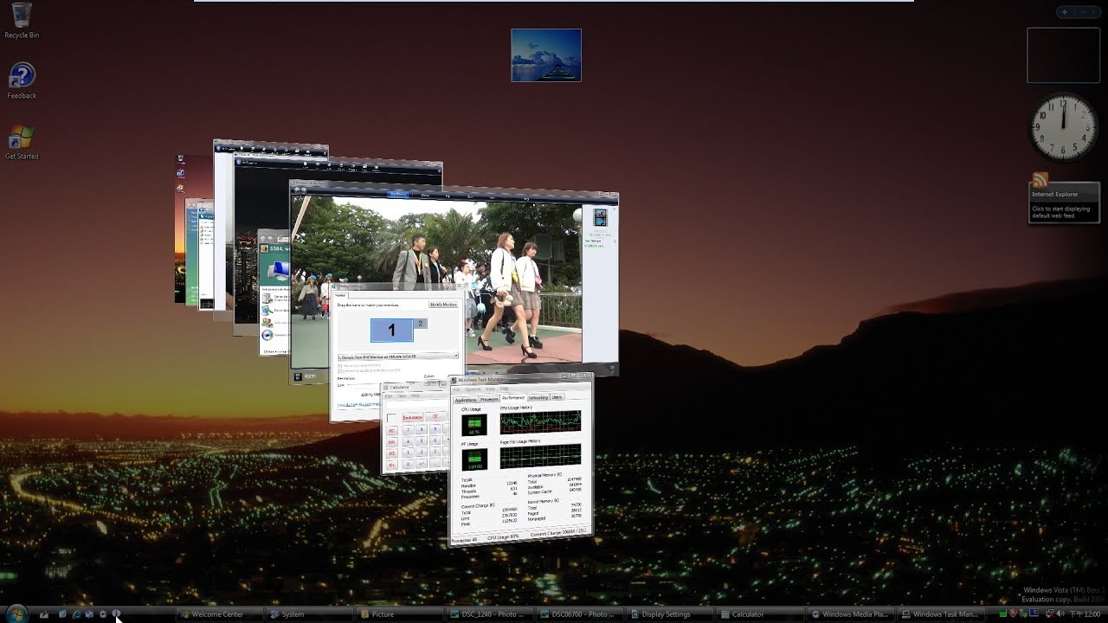1108x623 pixels.
Task: Switch to Windows Task Manager taskbar button
Action: coord(942,614)
